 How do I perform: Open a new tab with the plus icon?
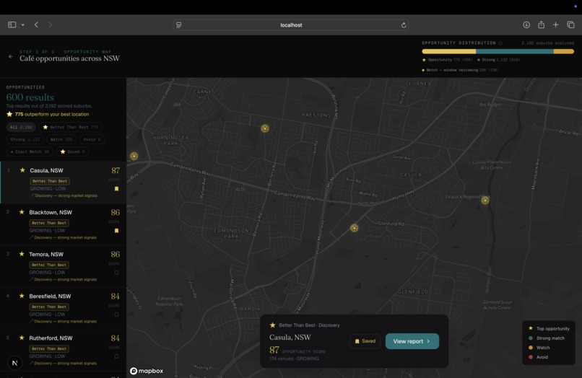point(556,25)
